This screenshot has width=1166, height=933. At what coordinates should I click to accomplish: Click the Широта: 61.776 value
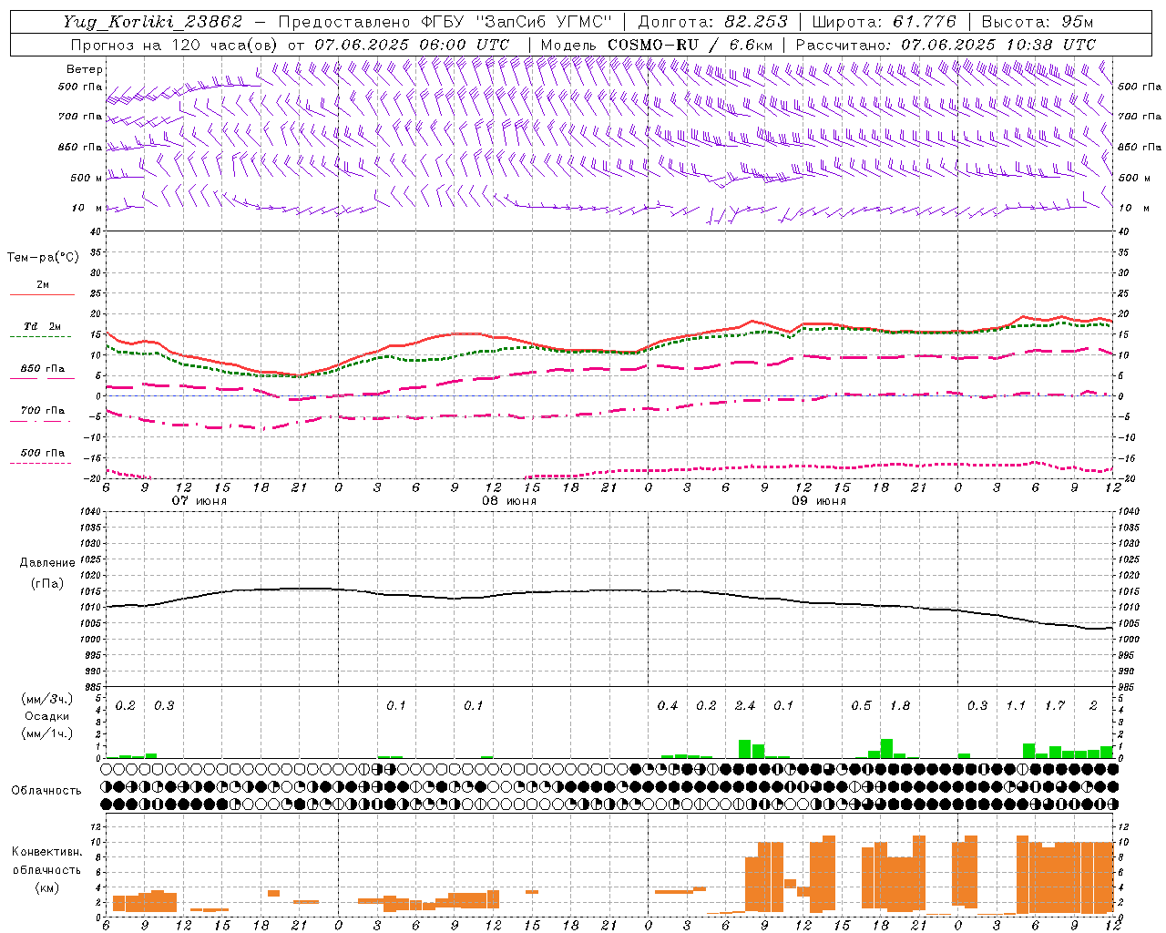pyautogui.click(x=884, y=22)
